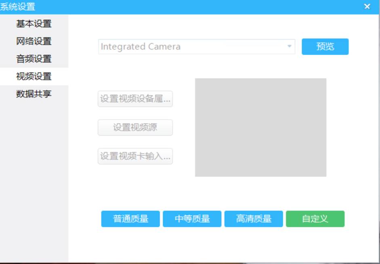Switch to 网络设置 tab
380x264 pixels.
click(34, 41)
